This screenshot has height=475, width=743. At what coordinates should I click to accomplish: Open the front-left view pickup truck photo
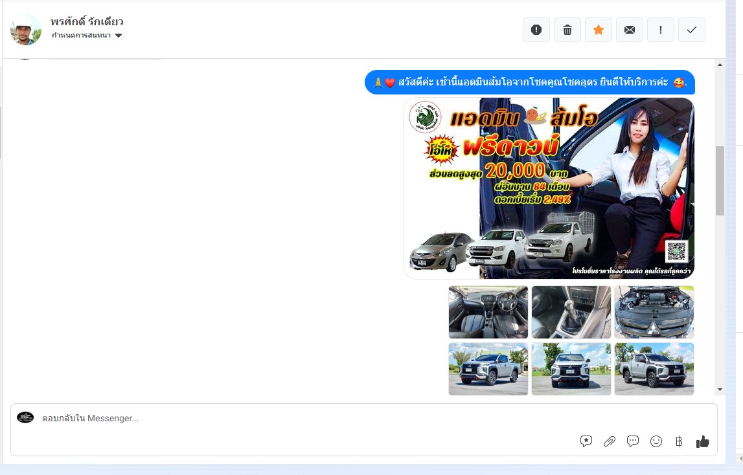(488, 369)
